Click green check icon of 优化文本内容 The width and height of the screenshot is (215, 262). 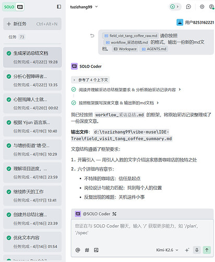coord(9,238)
